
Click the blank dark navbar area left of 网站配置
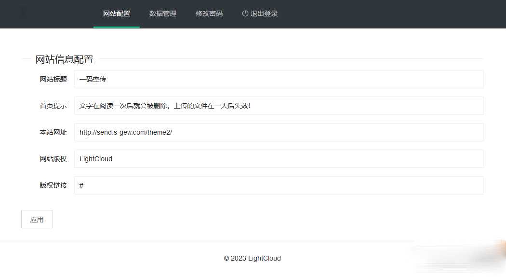(x=48, y=14)
